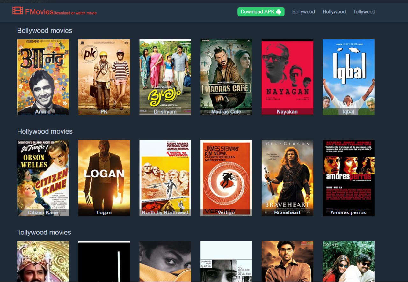
Task: Click the "Madras Cafe" caption label
Action: tap(226, 112)
